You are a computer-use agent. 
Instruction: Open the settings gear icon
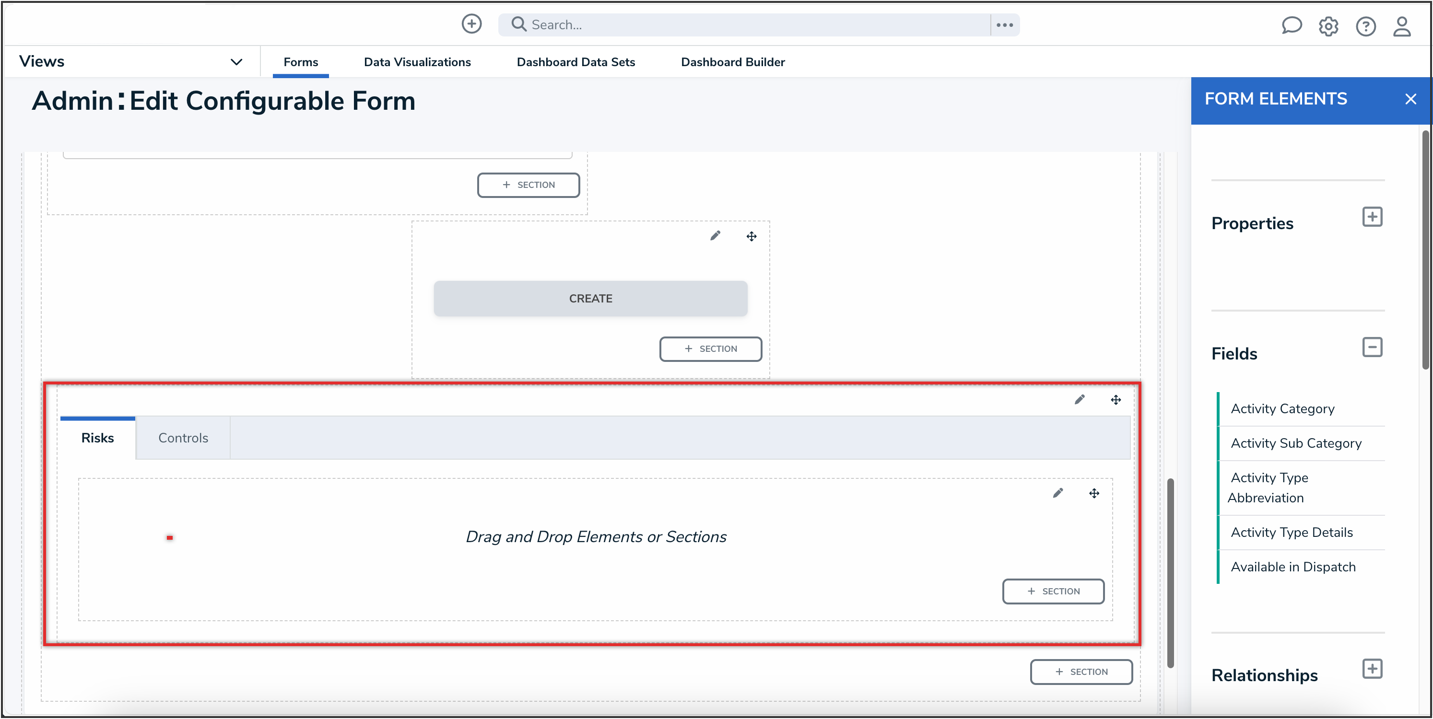pyautogui.click(x=1328, y=26)
